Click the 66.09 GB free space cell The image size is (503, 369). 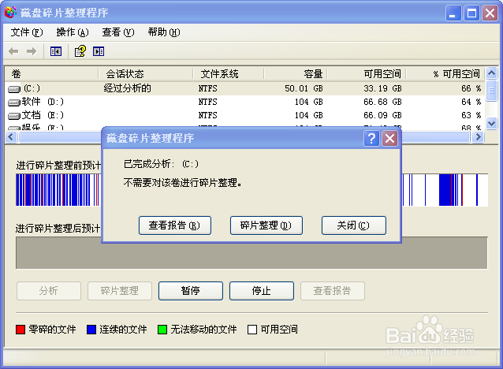[x=382, y=115]
